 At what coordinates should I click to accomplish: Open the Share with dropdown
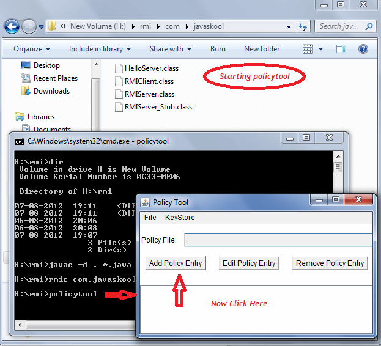tap(170, 49)
